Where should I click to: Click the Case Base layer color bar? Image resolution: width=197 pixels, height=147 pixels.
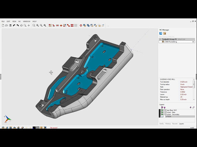pyautogui.click(x=160, y=110)
